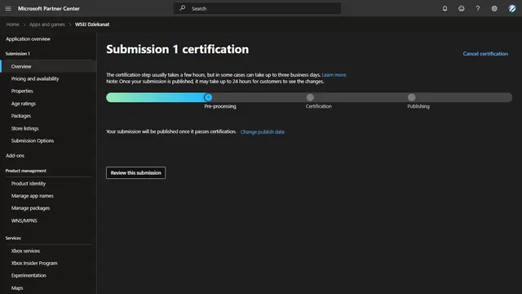Open the feedback smiley icon
The image size is (522, 294).
tap(462, 9)
